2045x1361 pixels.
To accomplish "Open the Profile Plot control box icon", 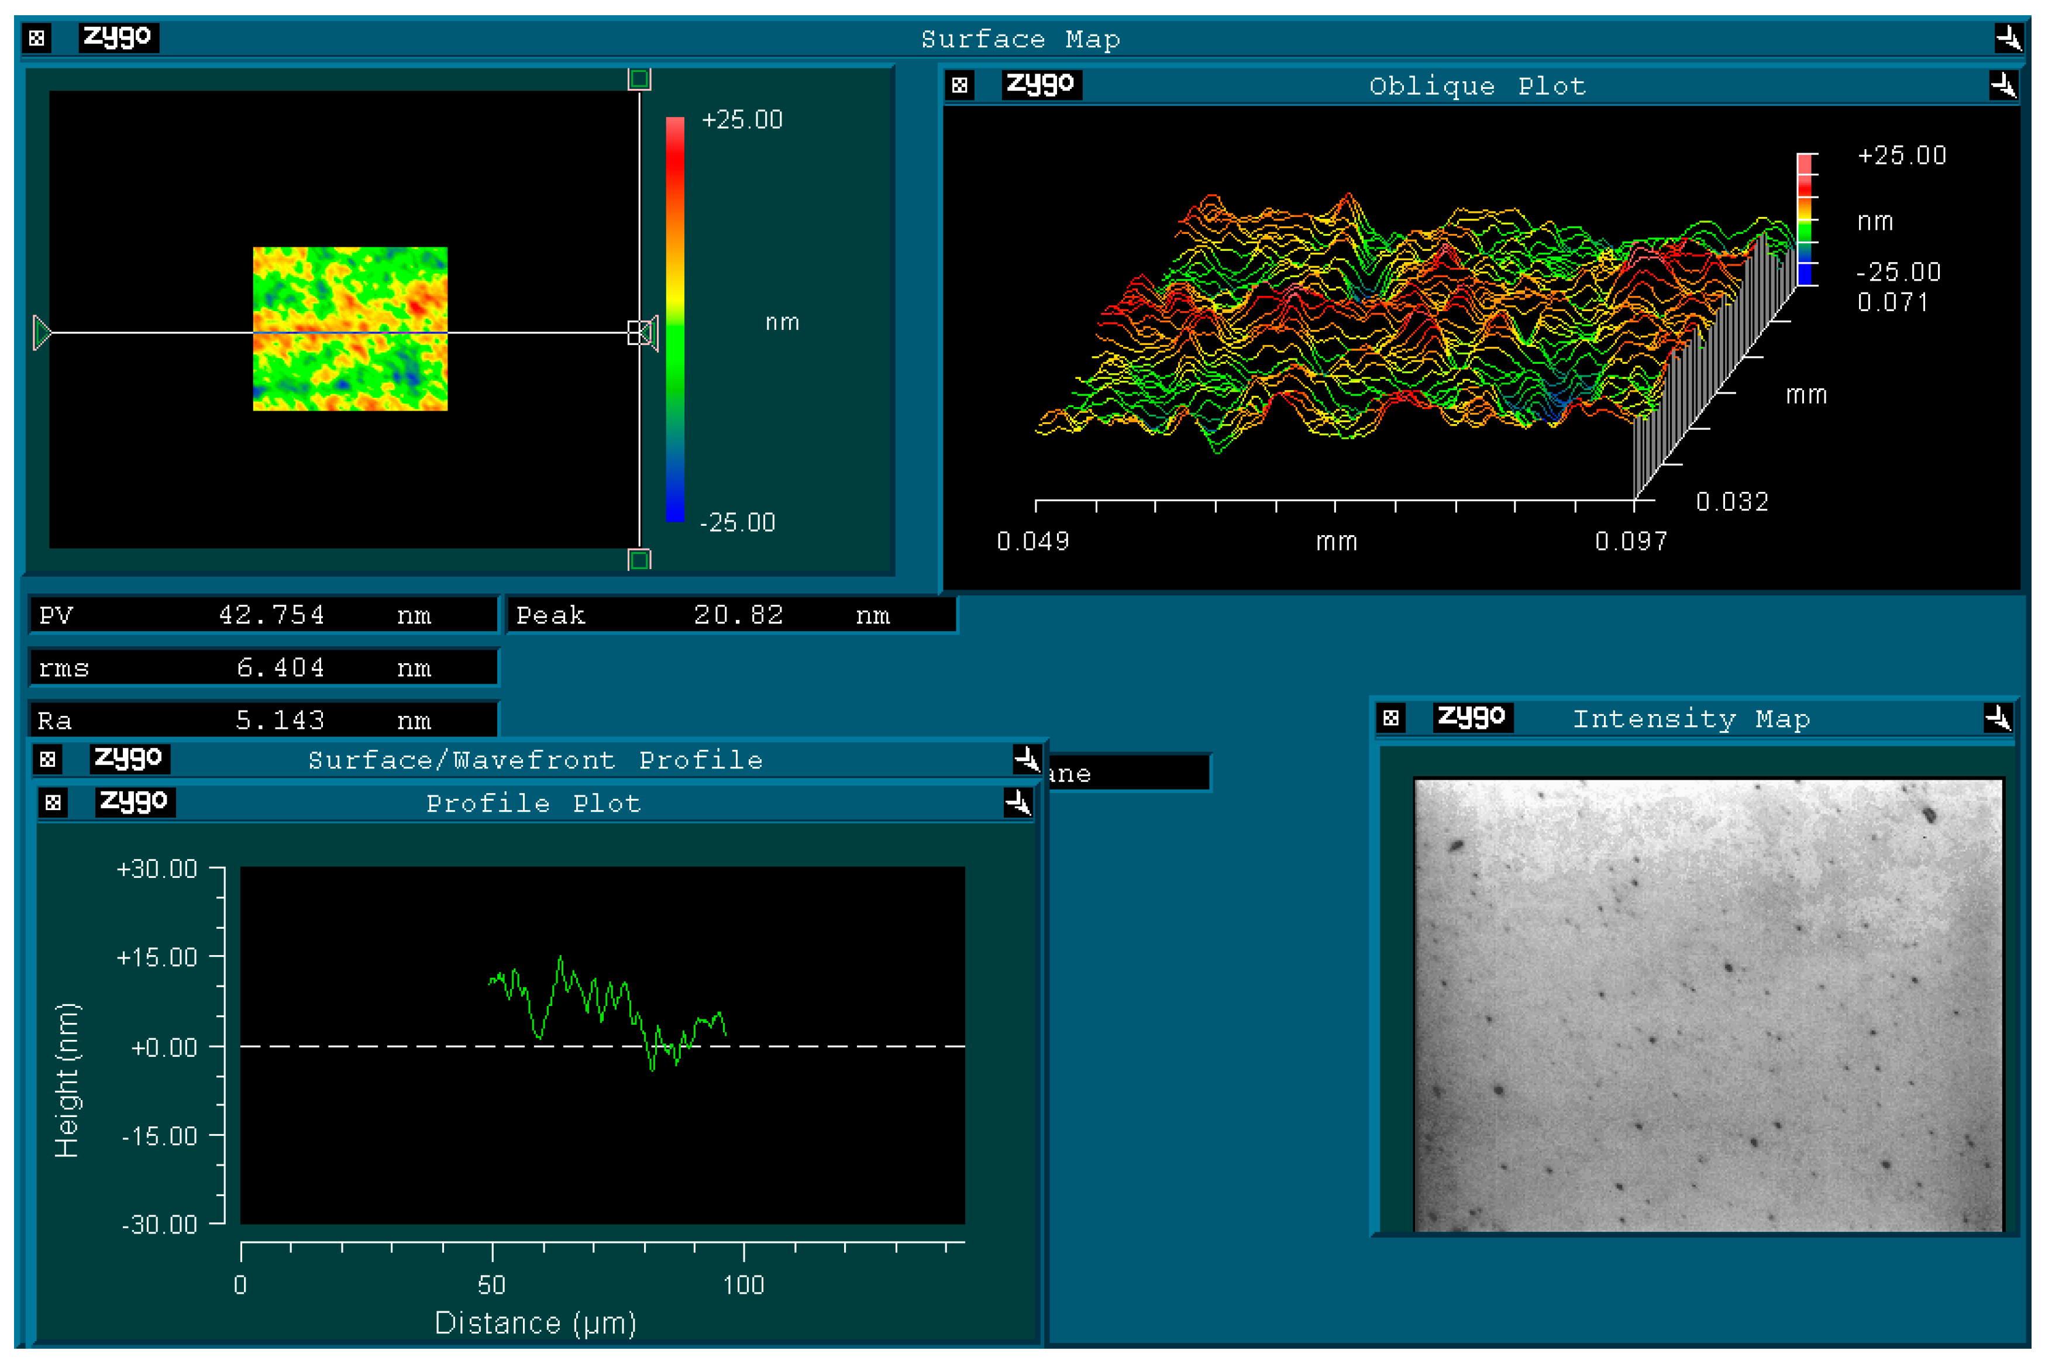I will [54, 802].
